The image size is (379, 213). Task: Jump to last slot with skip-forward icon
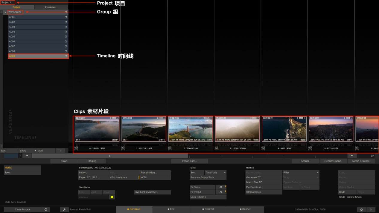352,156
